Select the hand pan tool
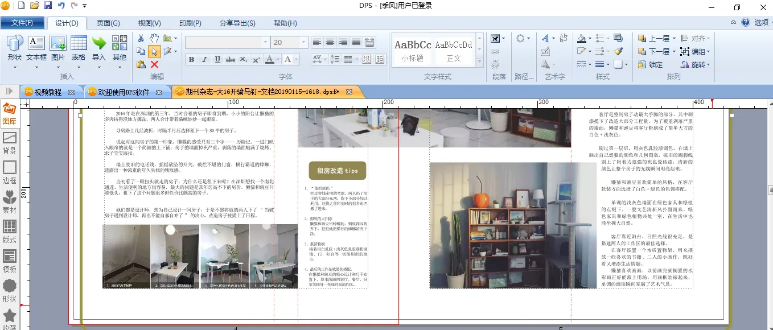The height and width of the screenshot is (330, 773). (x=154, y=38)
